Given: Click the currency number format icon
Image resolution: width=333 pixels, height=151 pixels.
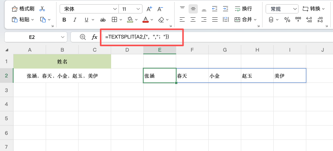Looking at the screenshot, I should 271,20.
